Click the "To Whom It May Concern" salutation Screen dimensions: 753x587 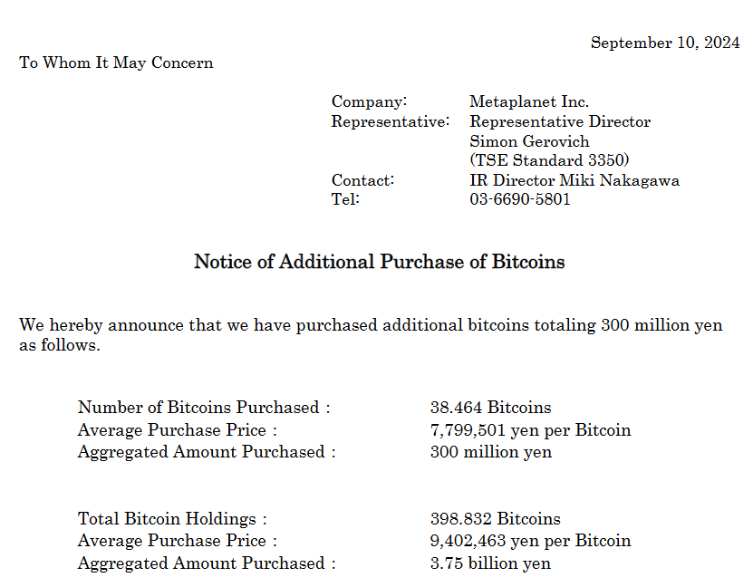pyautogui.click(x=116, y=63)
